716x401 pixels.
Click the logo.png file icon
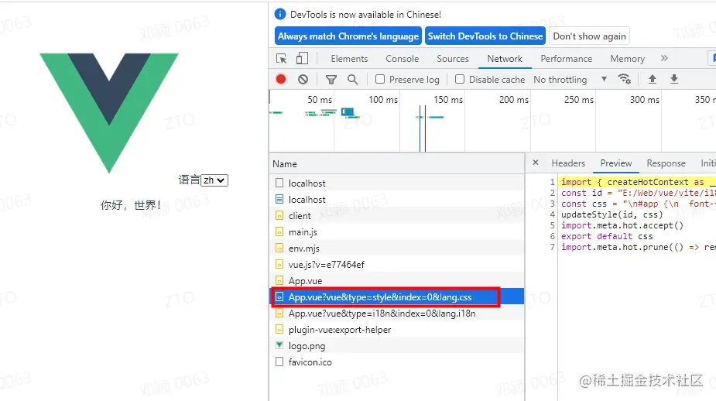pyautogui.click(x=279, y=346)
